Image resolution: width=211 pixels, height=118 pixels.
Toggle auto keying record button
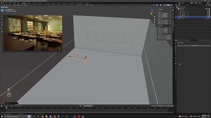80,106
